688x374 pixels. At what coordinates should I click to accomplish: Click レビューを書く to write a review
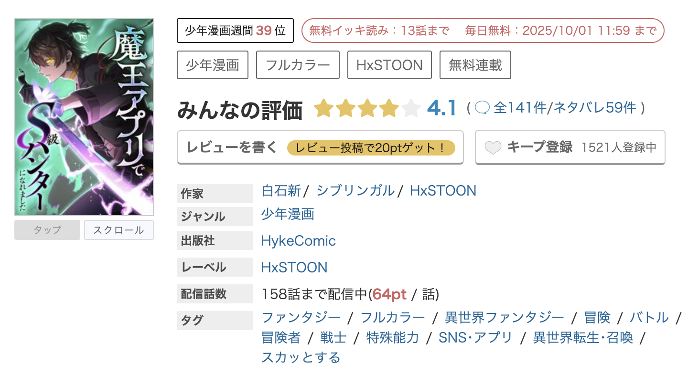pos(231,147)
